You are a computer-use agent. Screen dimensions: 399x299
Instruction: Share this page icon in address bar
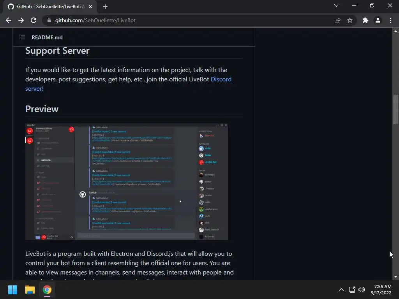coord(337,20)
